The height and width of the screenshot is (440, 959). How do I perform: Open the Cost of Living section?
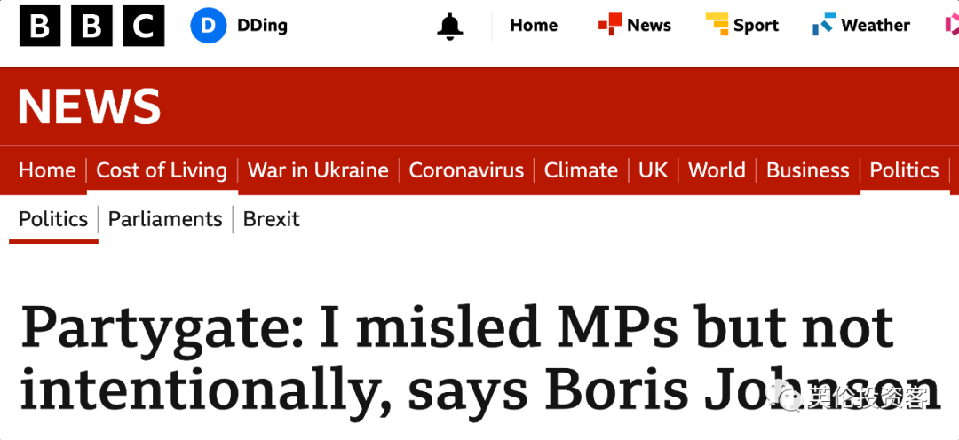click(162, 170)
